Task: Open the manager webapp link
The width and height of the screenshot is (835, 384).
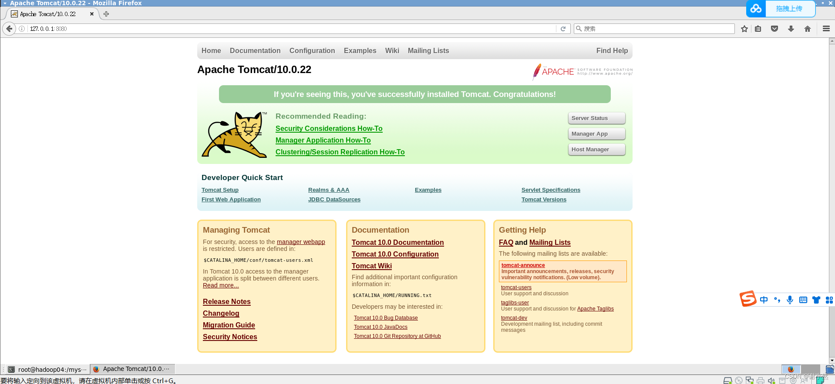Action: point(301,242)
